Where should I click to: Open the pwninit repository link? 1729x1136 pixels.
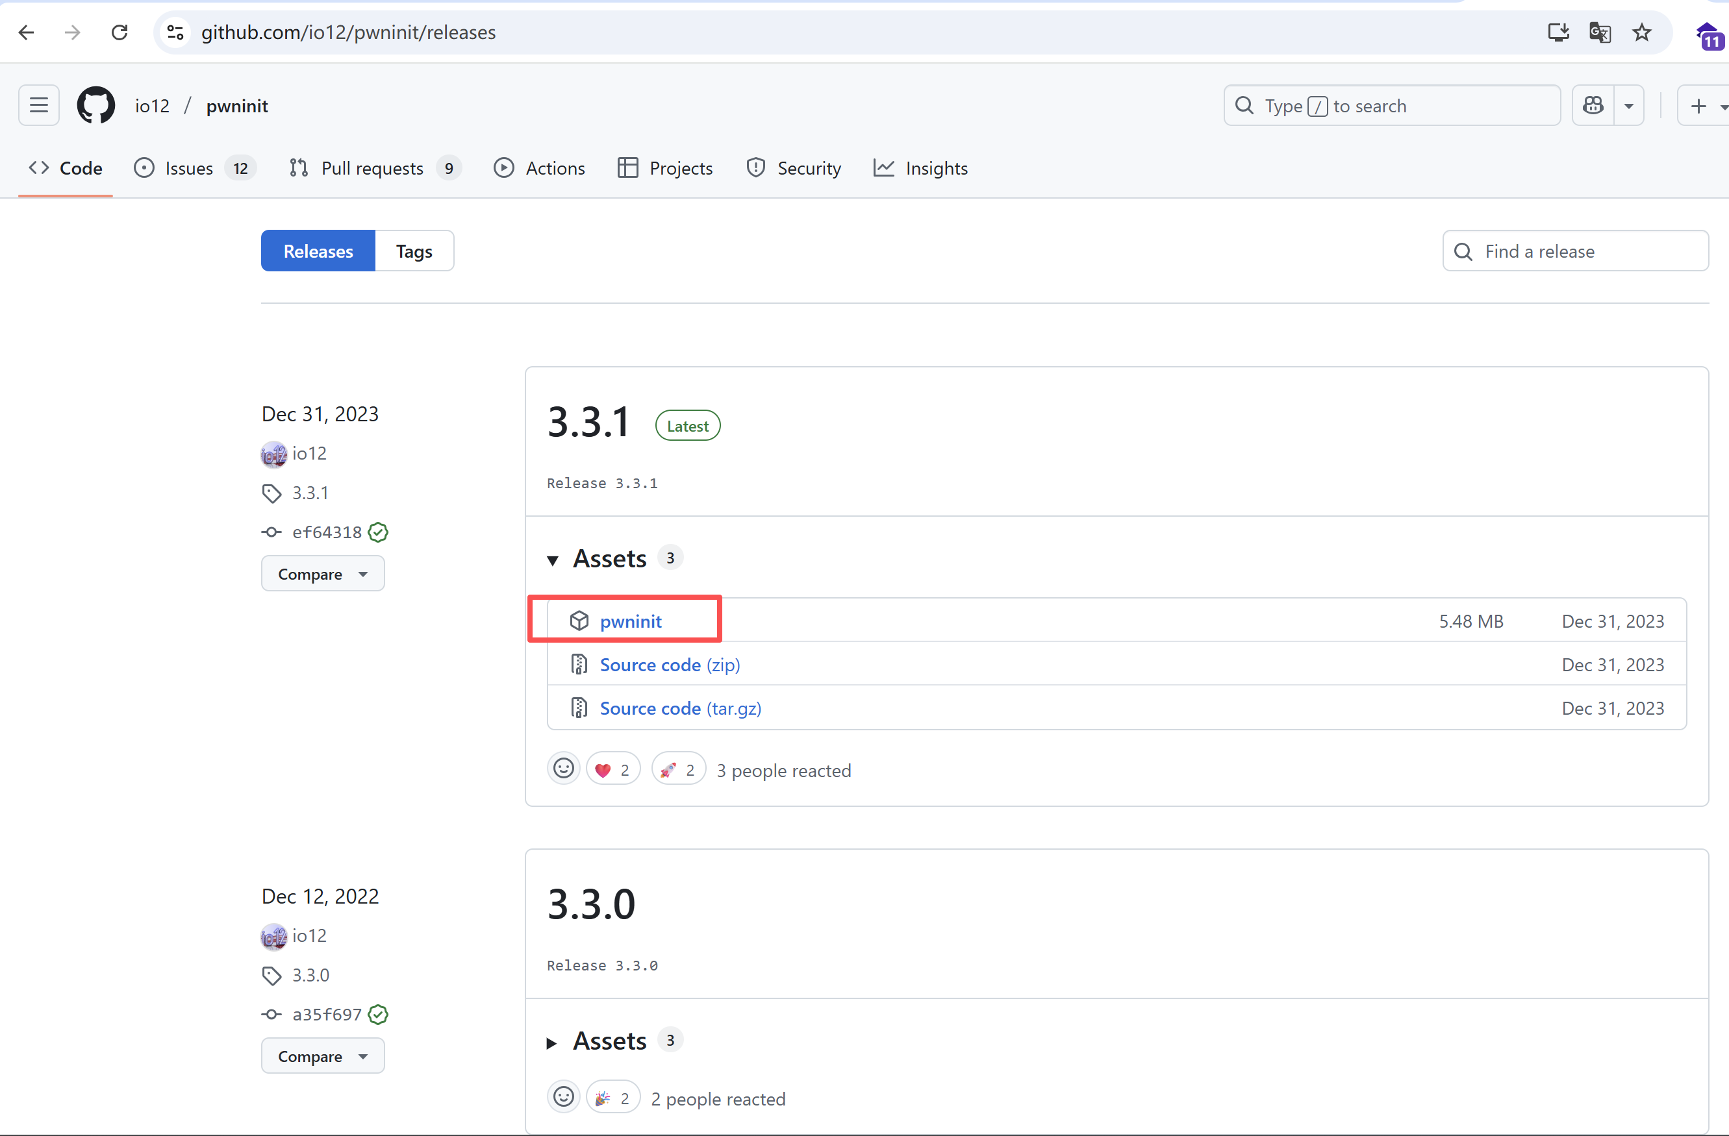click(238, 106)
